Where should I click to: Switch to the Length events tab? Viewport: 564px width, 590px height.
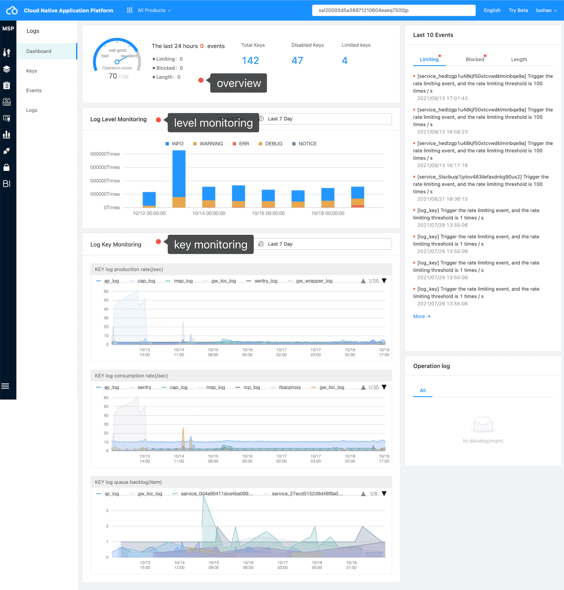tap(519, 59)
